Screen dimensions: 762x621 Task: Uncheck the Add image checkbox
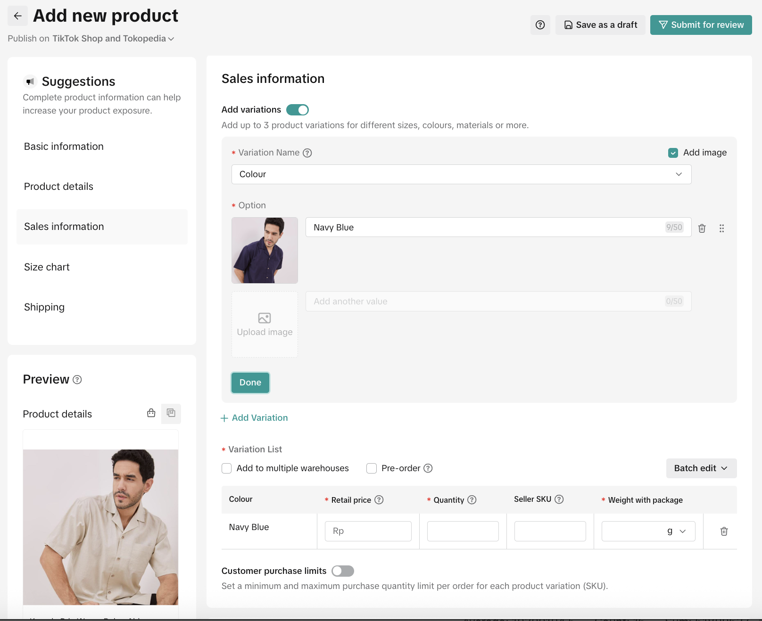click(x=673, y=153)
